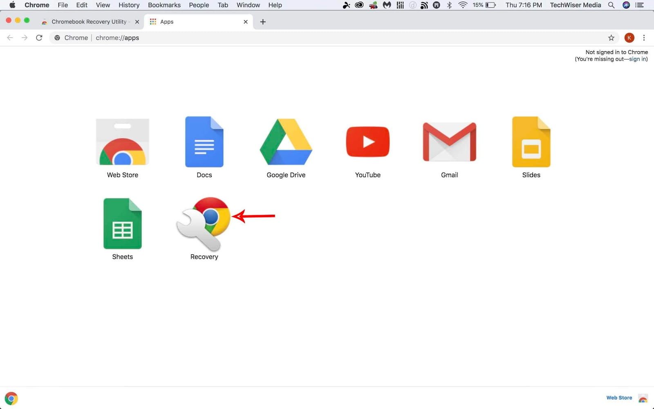
Task: Click the address bar showing chrome://apps
Action: click(117, 38)
